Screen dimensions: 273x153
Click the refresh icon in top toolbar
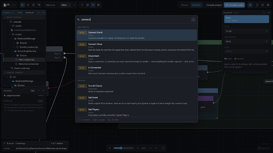click(x=28, y=5)
